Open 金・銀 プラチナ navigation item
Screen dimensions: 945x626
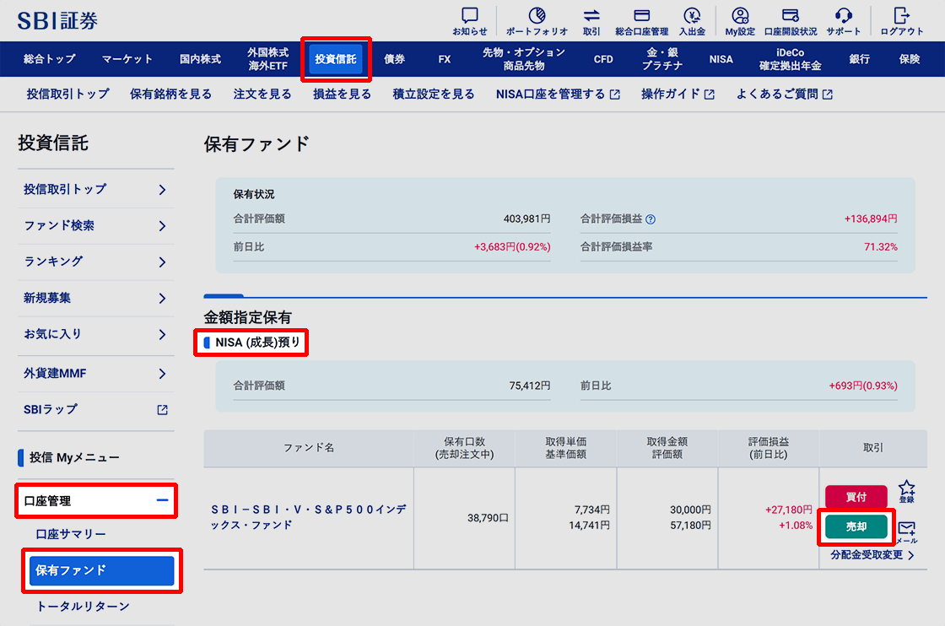662,59
